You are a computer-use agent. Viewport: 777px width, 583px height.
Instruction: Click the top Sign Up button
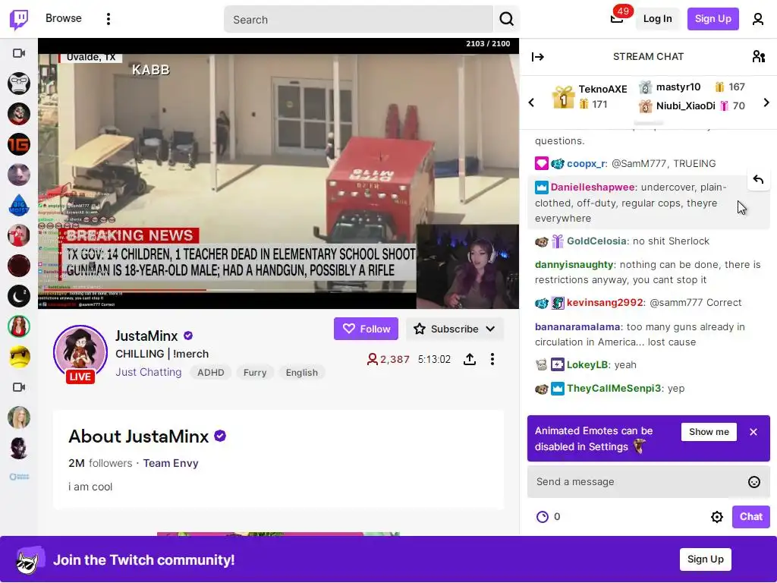point(713,19)
